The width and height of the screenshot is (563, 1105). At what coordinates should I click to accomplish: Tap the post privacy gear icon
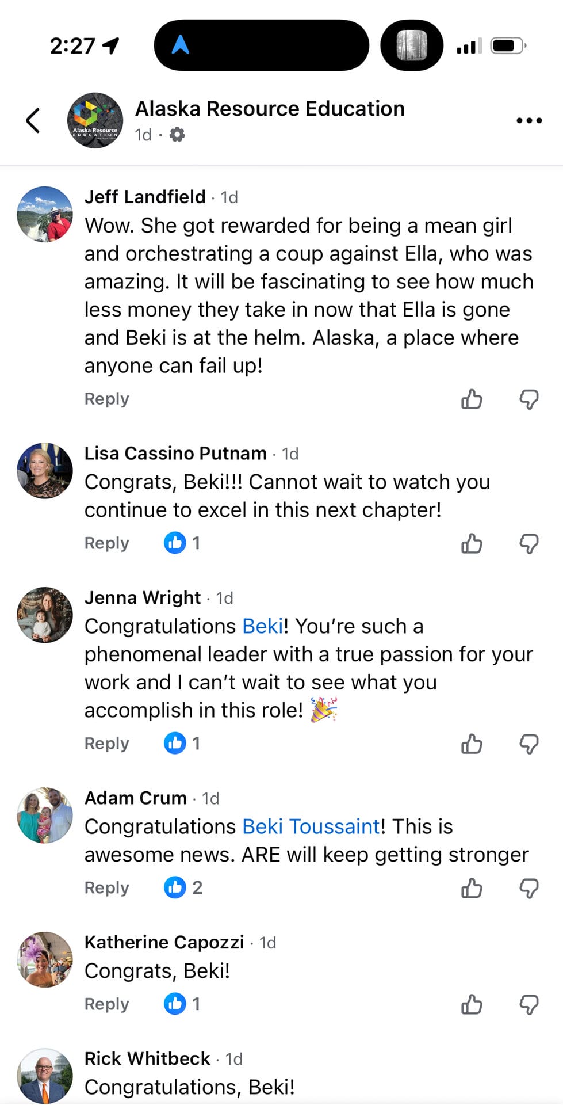[177, 135]
